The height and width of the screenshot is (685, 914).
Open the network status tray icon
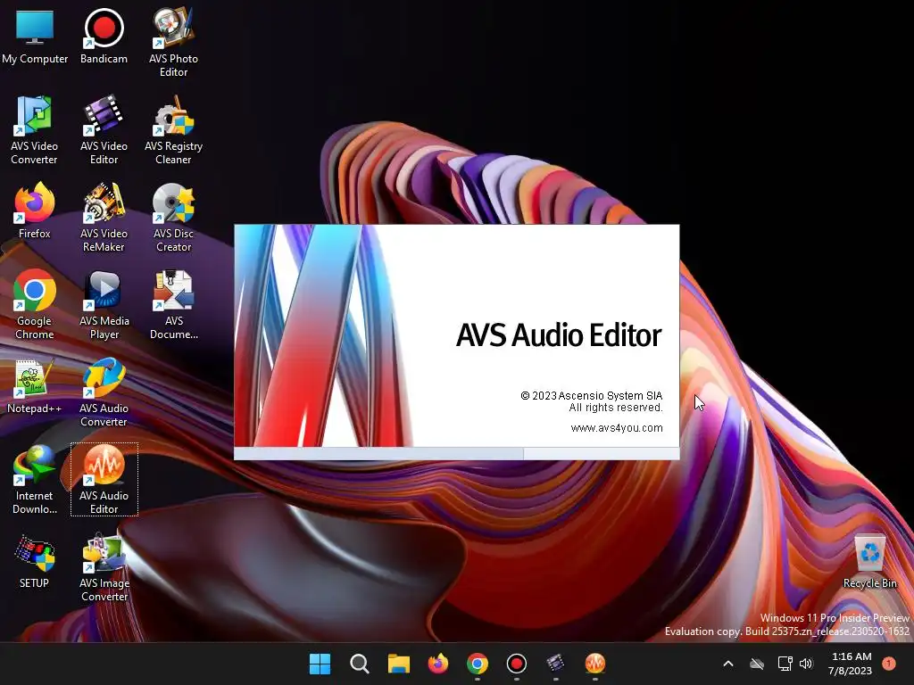coord(785,664)
